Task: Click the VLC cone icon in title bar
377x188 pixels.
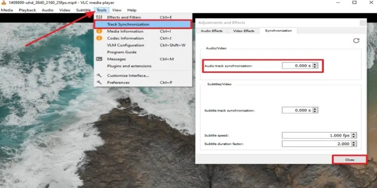Action: 3,3
